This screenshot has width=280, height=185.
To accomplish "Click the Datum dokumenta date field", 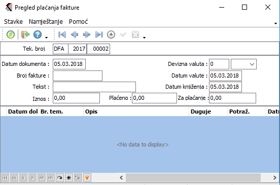I will pyautogui.click(x=69, y=64).
